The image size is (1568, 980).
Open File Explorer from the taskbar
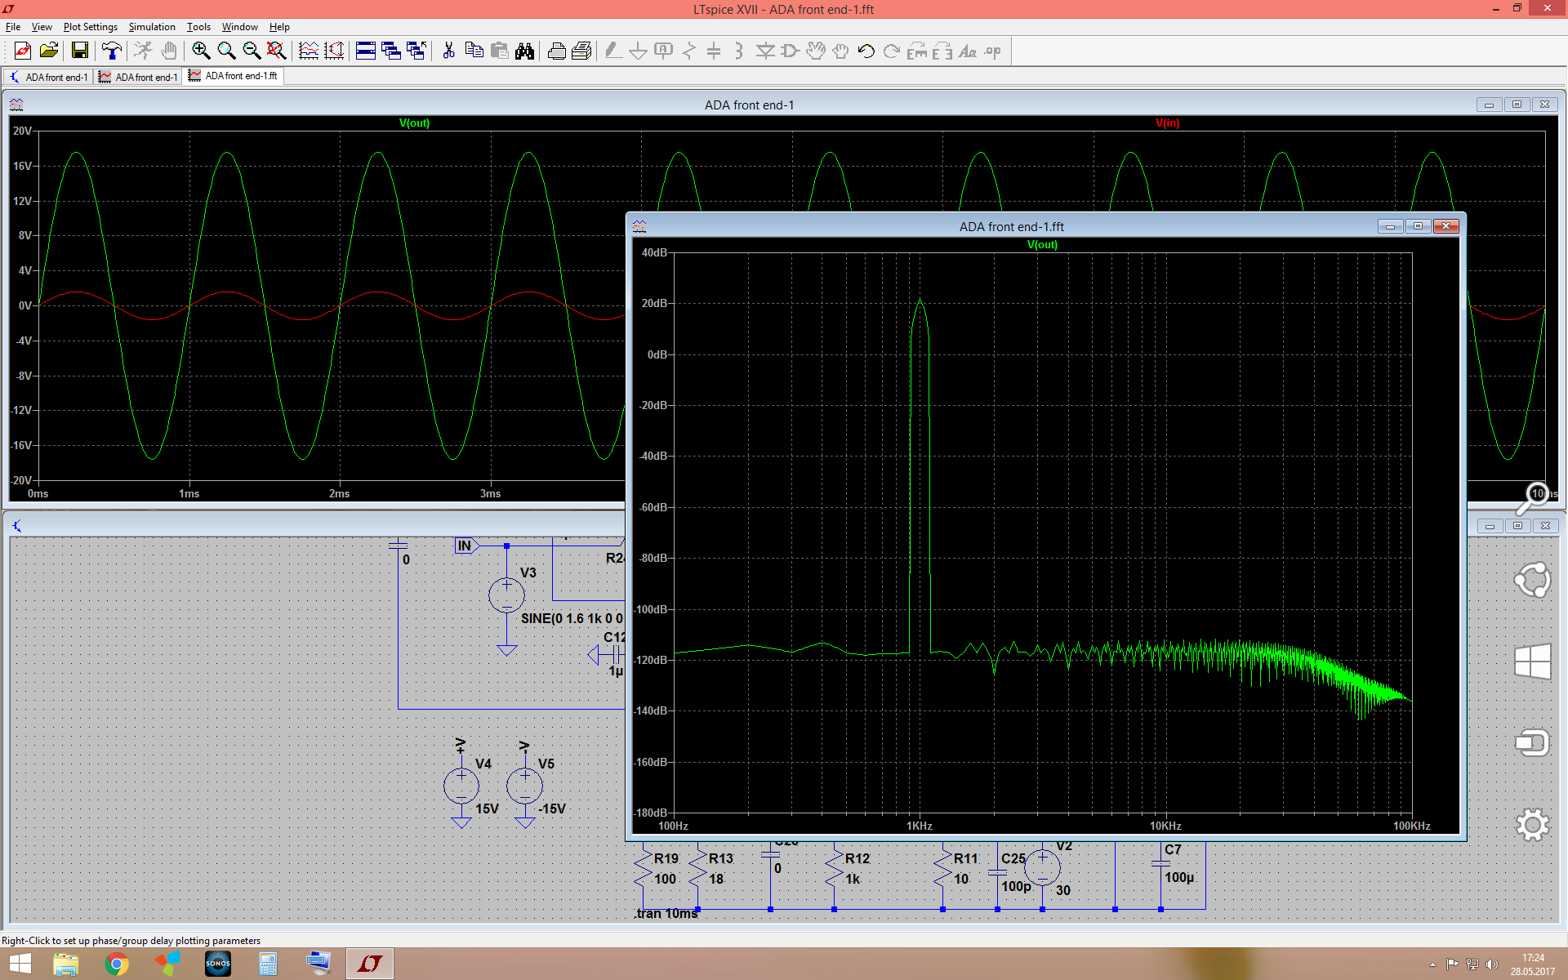tap(66, 964)
